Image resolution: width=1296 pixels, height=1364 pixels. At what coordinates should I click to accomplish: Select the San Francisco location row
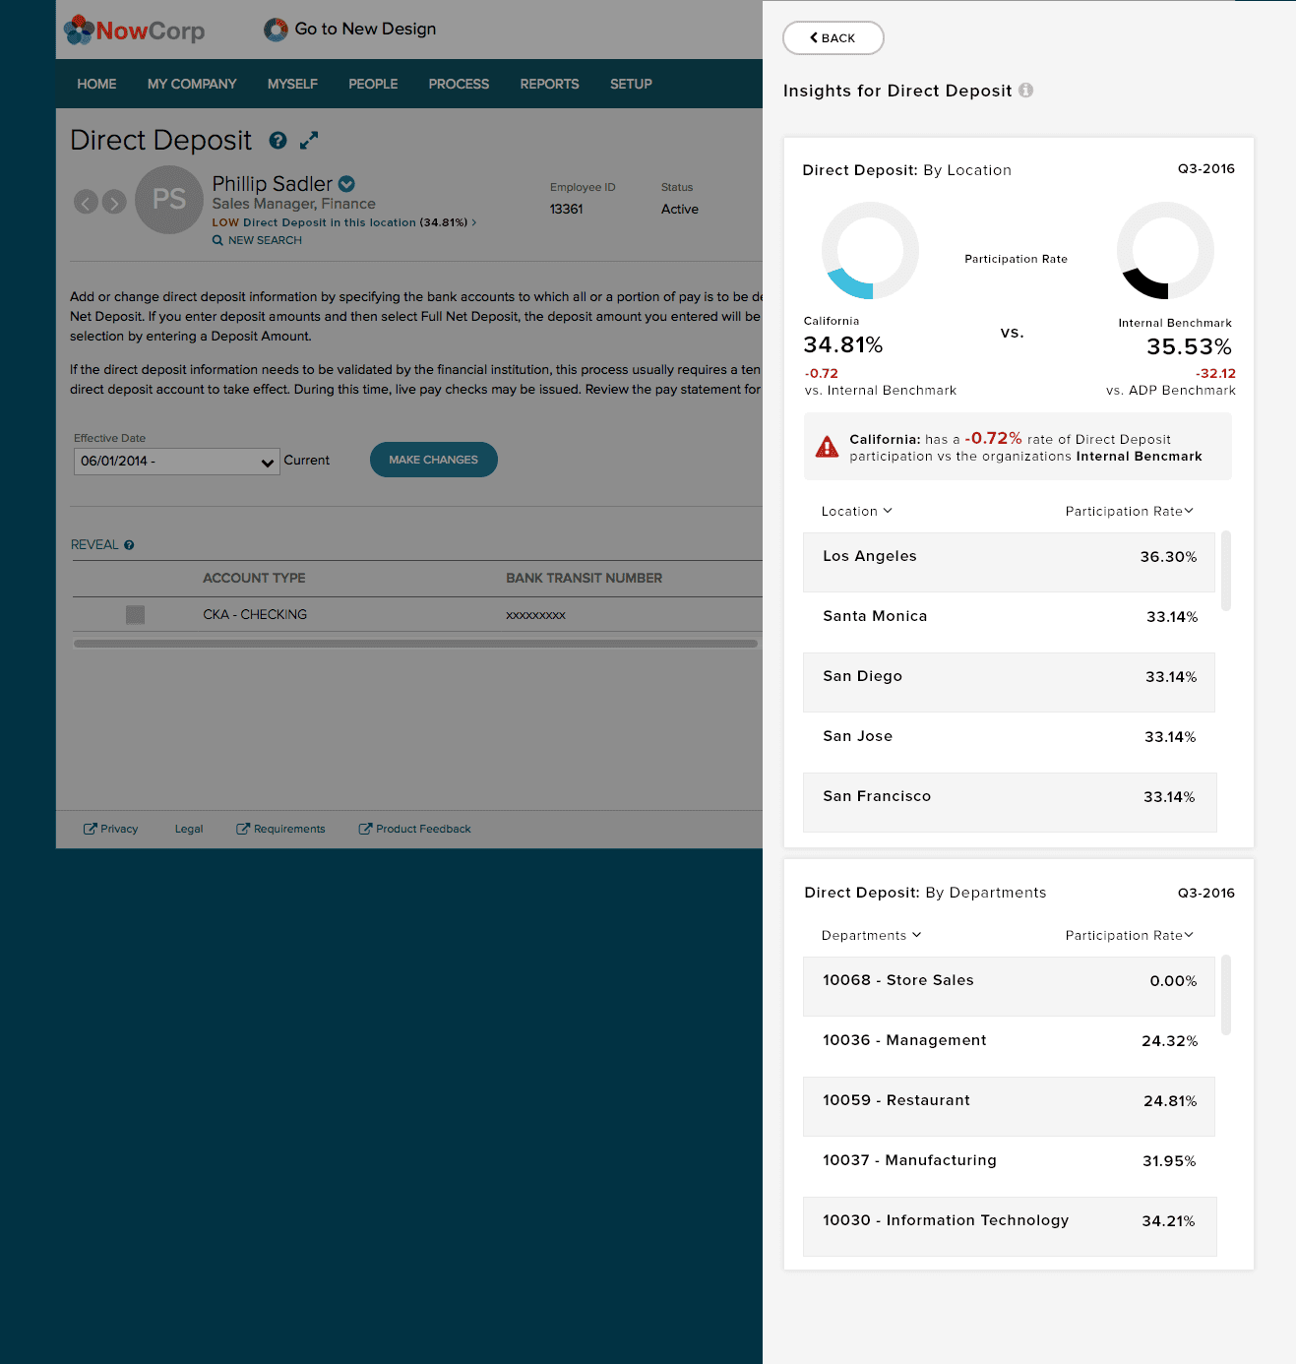(x=1010, y=802)
